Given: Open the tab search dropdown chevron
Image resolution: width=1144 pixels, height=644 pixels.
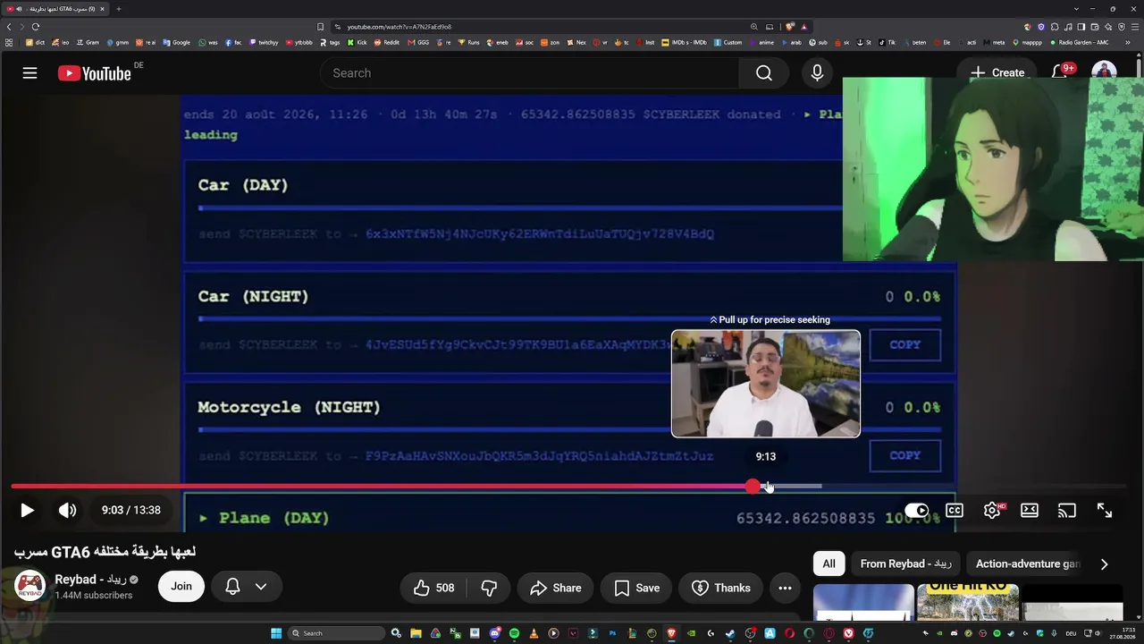Looking at the screenshot, I should (x=1076, y=9).
